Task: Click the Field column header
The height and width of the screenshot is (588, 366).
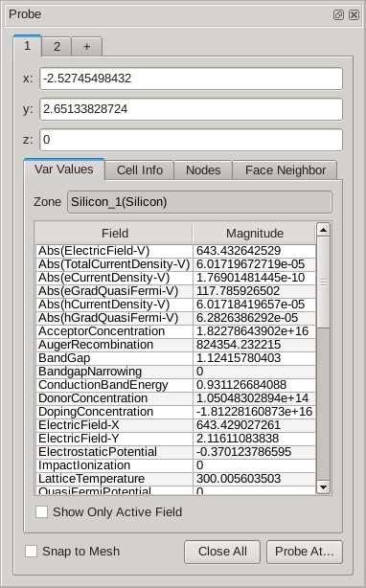Action: click(114, 234)
